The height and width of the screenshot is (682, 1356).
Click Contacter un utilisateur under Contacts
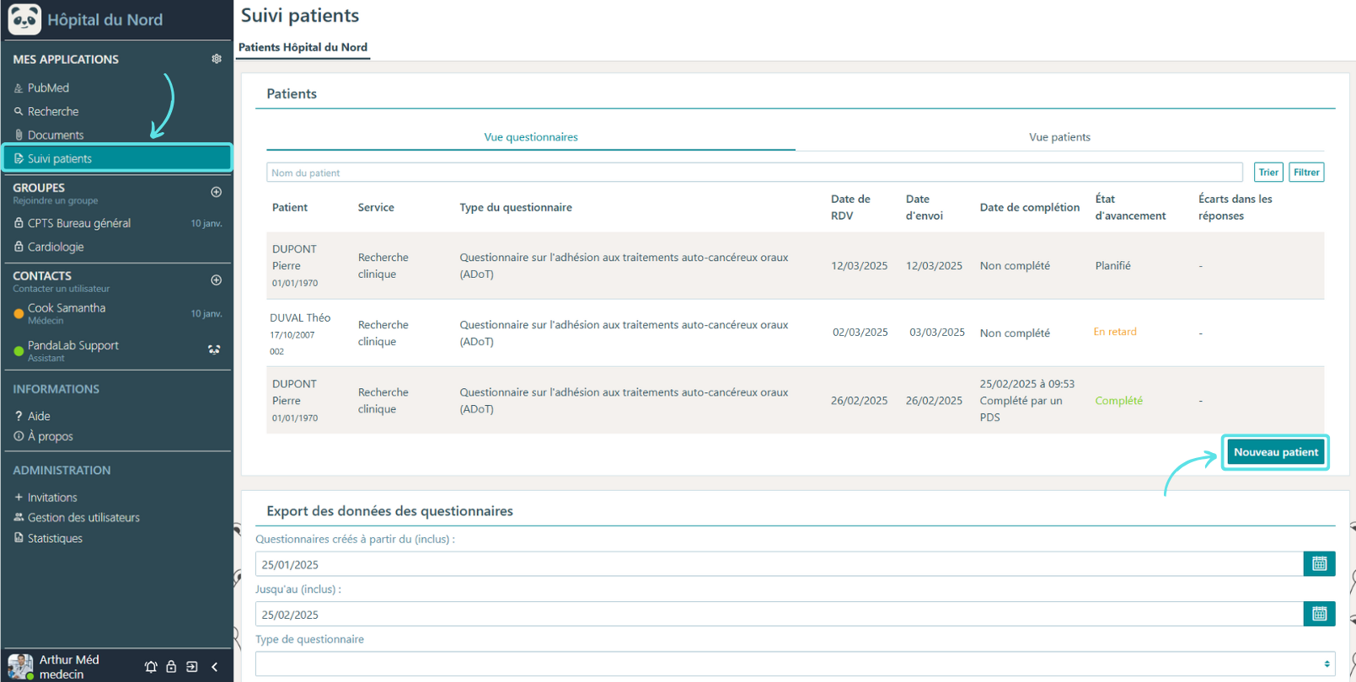[x=62, y=289]
